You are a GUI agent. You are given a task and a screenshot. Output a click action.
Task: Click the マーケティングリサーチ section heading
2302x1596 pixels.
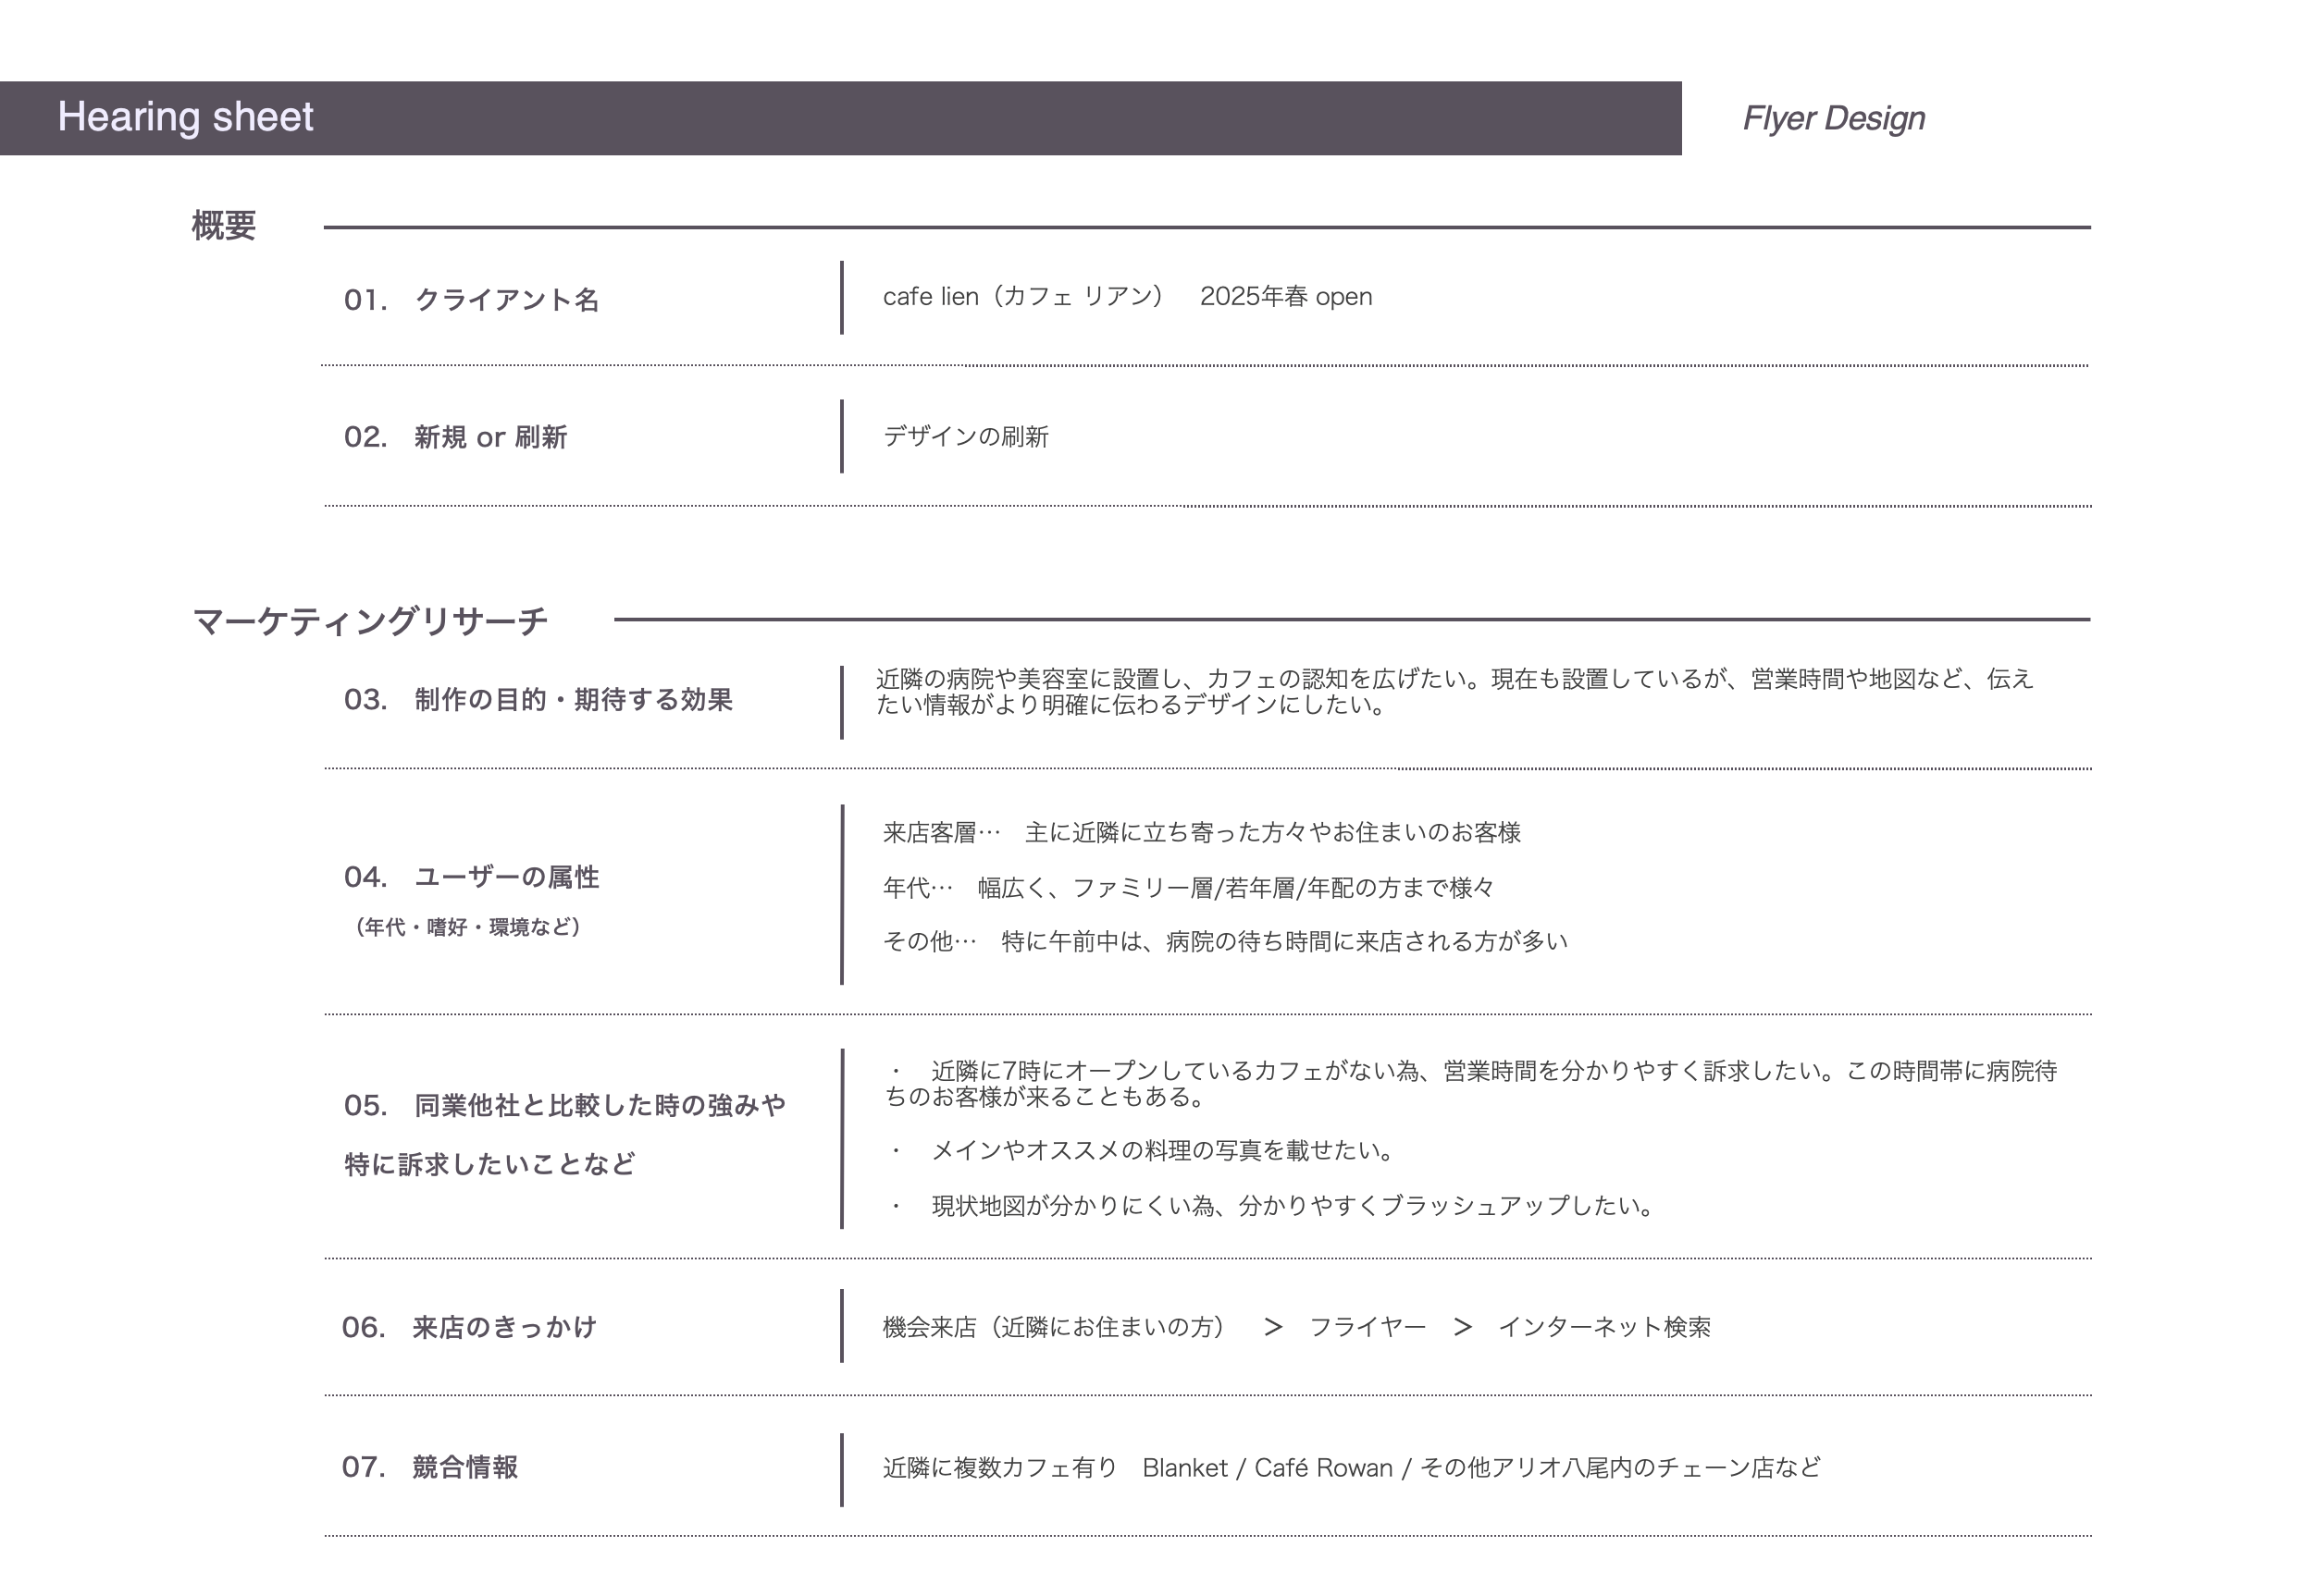370,621
